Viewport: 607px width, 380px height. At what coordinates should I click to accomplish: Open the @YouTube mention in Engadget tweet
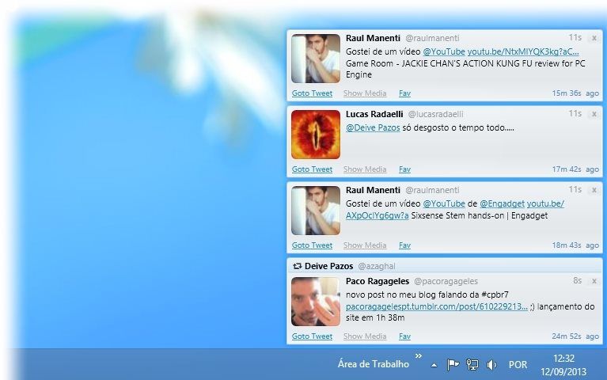click(444, 203)
